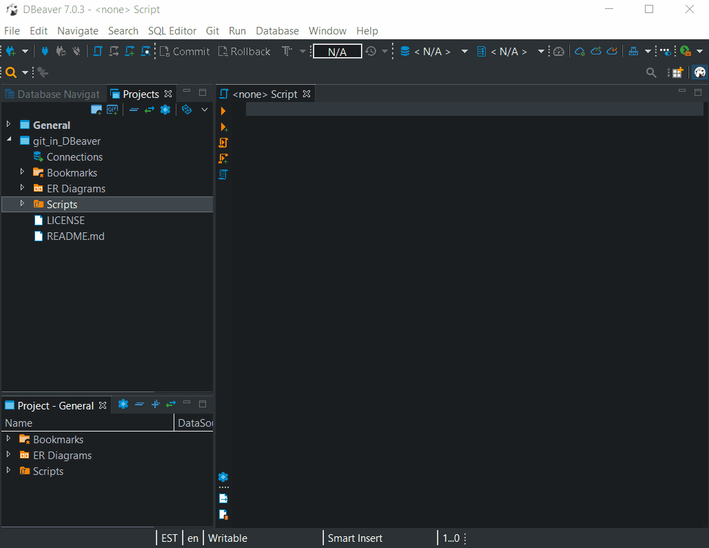Click the Disconnect toolbar icon
709x548 pixels.
[x=76, y=51]
